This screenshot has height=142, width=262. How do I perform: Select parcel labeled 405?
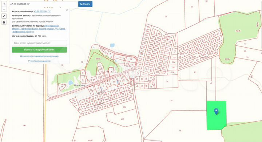tap(124, 107)
